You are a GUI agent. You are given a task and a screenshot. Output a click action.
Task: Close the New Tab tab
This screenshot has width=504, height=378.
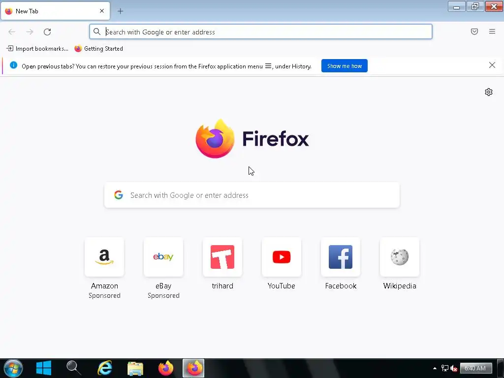(x=102, y=11)
